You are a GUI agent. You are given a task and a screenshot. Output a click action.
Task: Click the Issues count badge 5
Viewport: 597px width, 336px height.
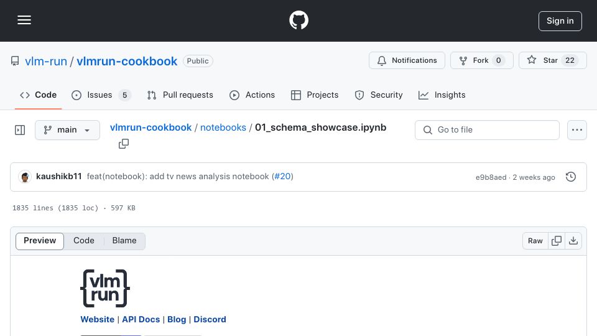click(124, 95)
